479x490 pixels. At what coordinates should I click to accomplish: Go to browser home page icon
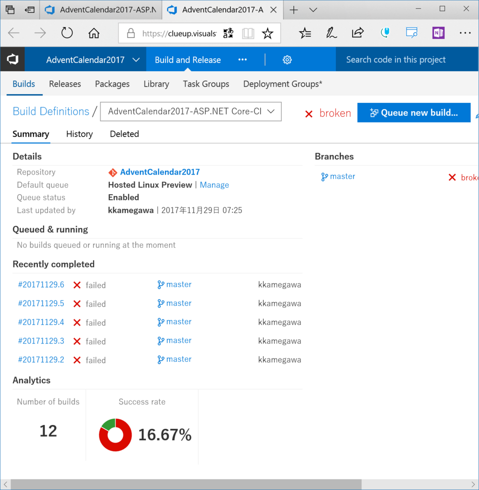coord(93,33)
